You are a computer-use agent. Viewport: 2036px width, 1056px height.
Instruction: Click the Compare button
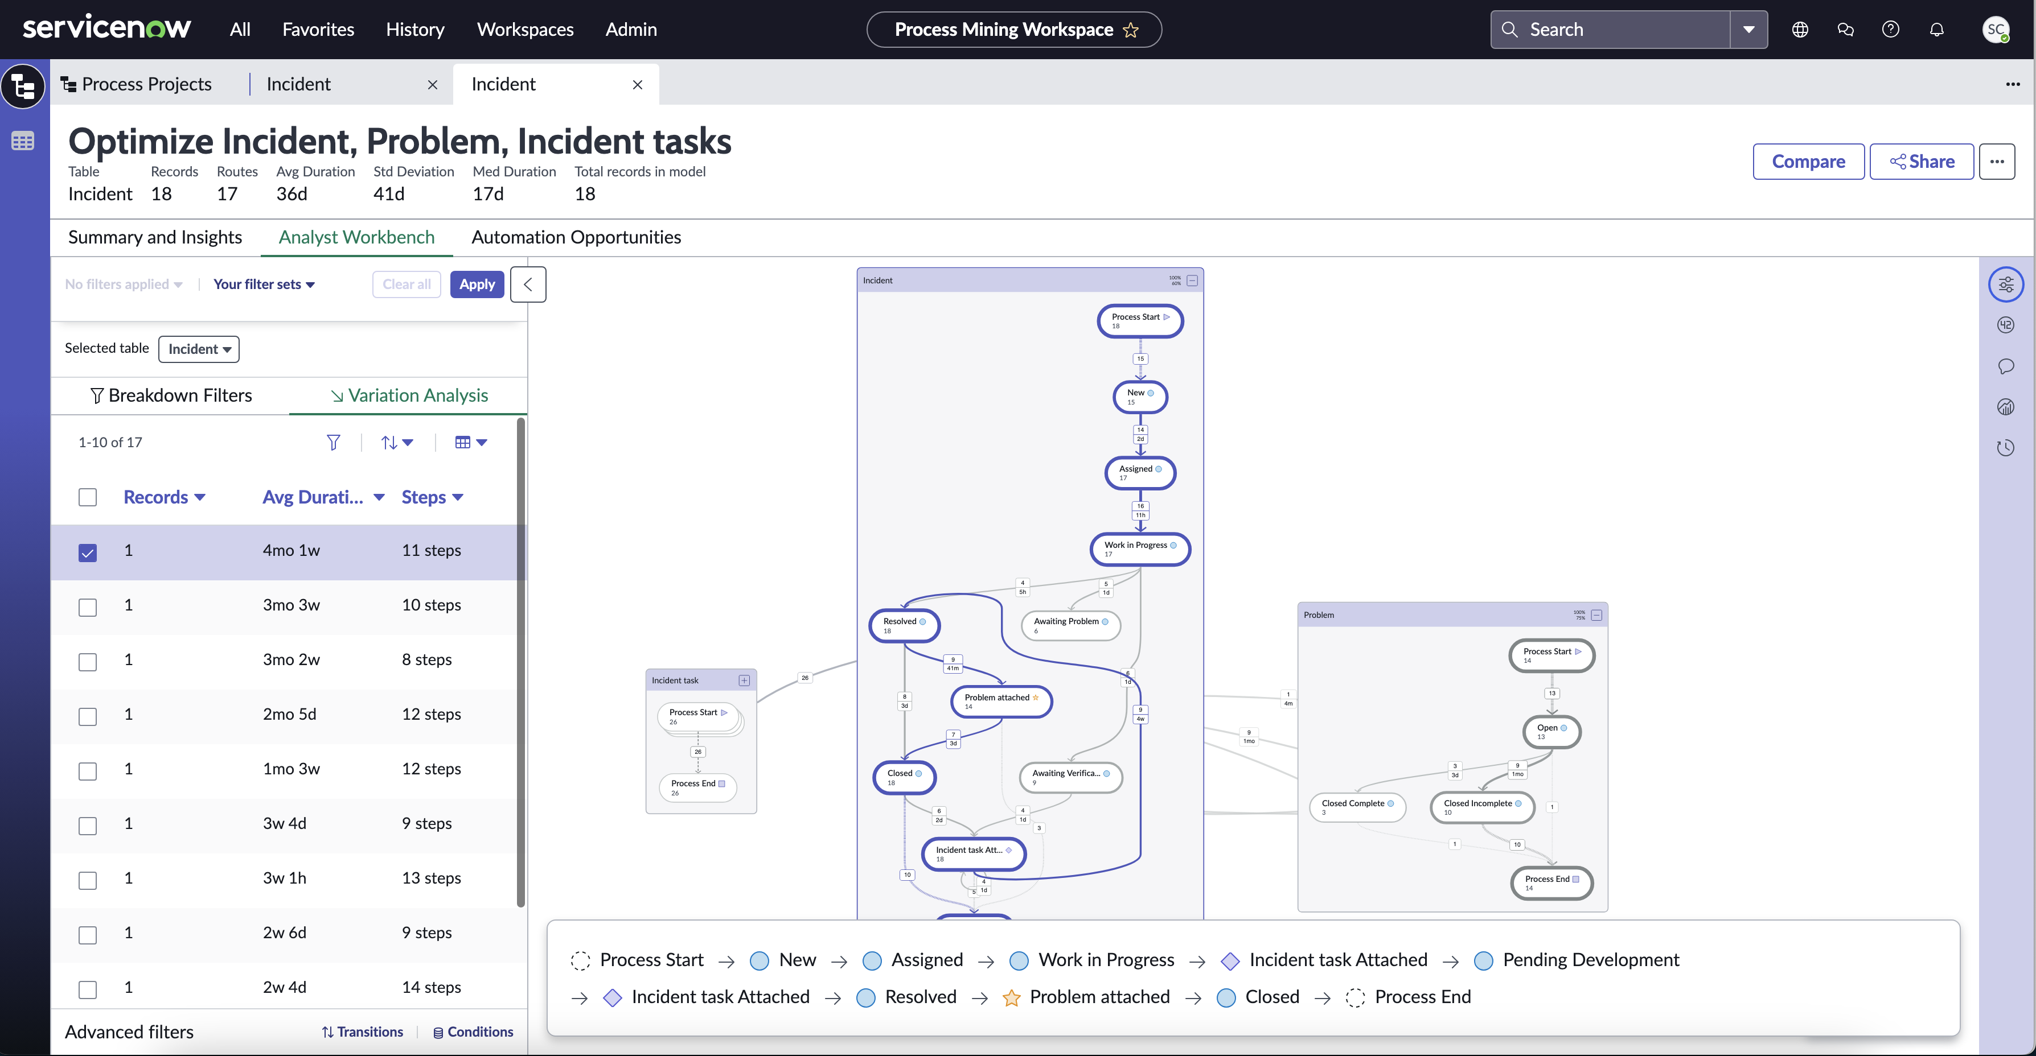coord(1808,161)
